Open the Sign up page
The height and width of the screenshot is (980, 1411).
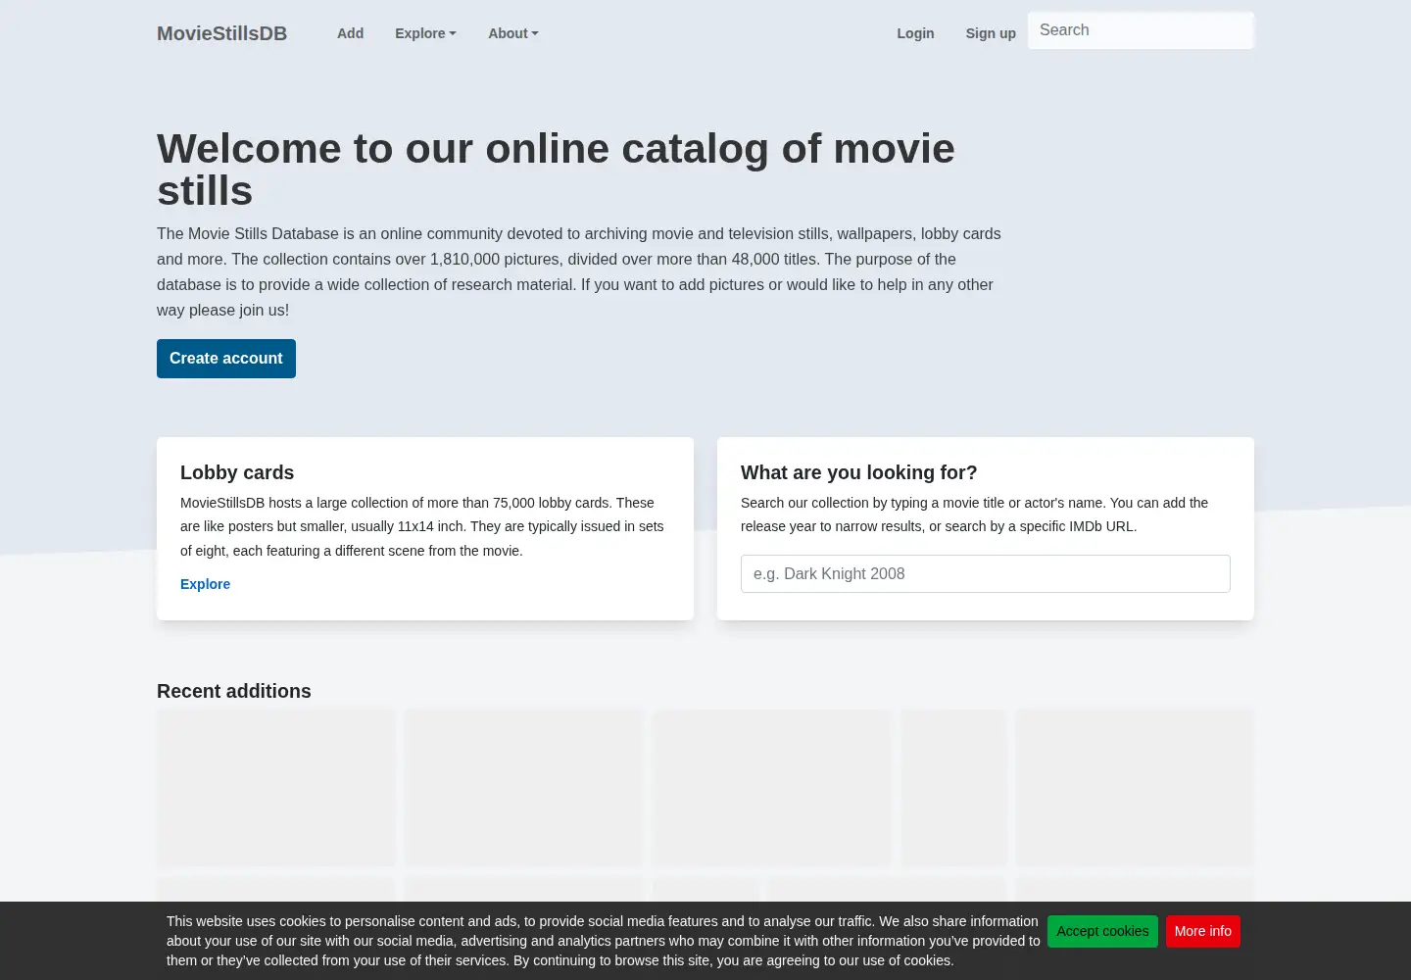click(991, 33)
